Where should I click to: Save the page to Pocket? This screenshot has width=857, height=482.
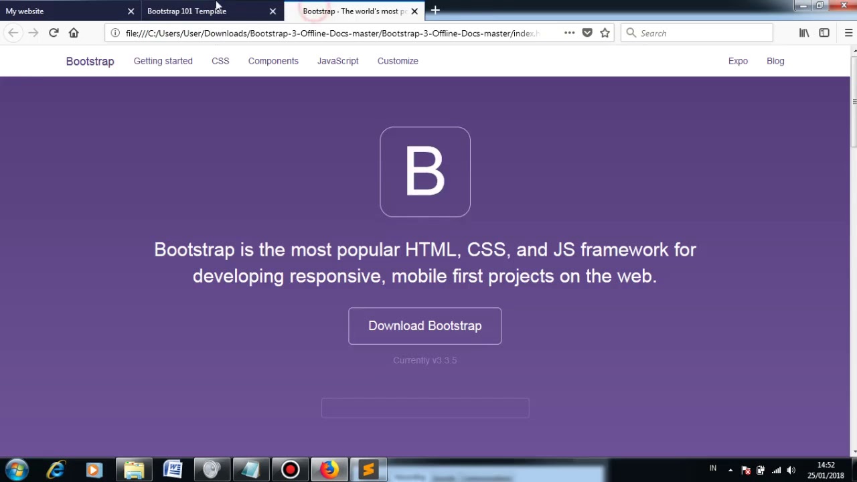587,32
